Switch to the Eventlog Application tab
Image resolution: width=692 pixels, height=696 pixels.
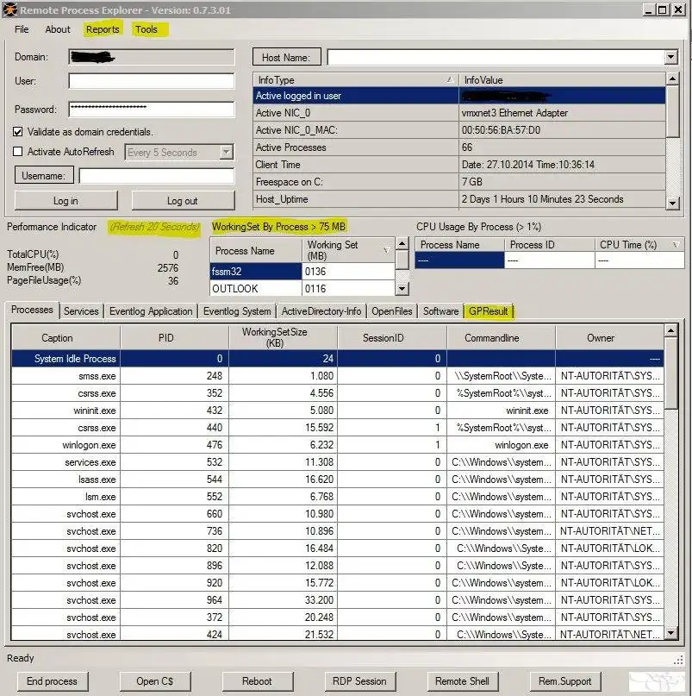[x=151, y=311]
